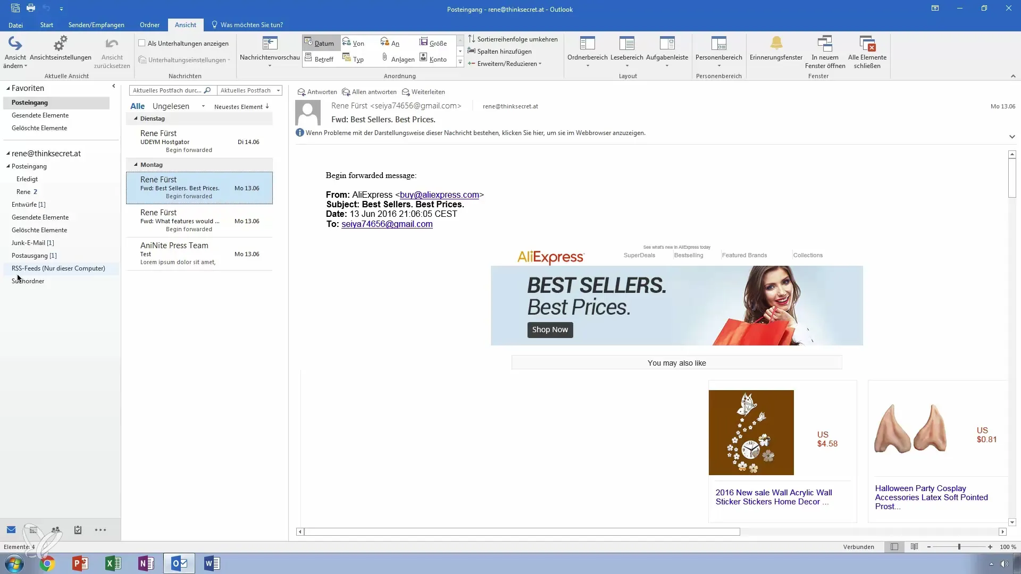This screenshot has height=574, width=1021.
Task: Arrange messages by Größe
Action: [x=433, y=43]
